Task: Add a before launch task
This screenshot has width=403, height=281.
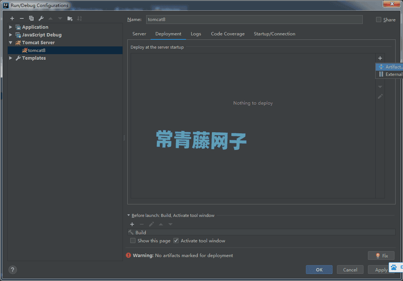Action: coord(132,224)
